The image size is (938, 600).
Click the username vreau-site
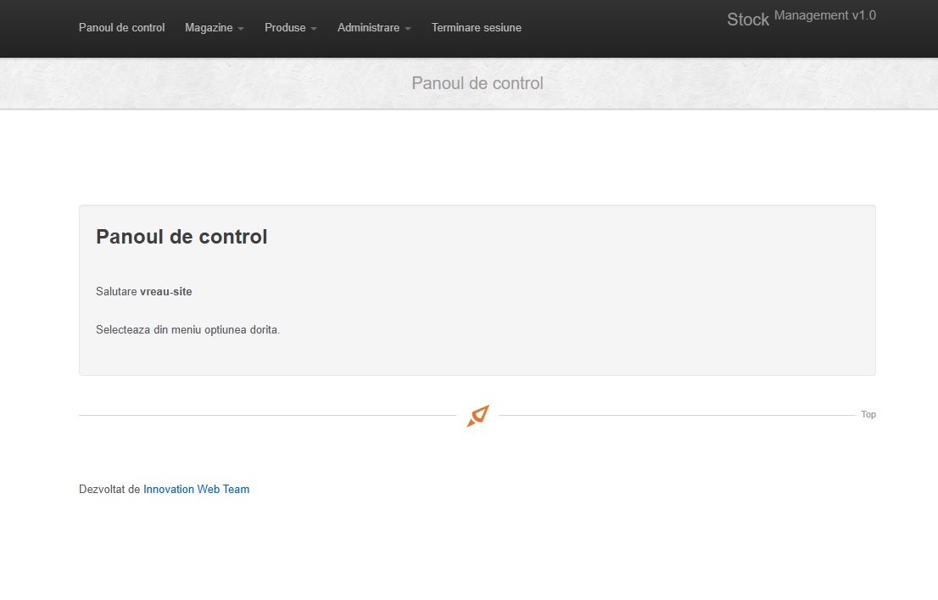tap(166, 292)
